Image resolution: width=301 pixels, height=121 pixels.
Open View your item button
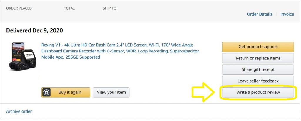111,92
